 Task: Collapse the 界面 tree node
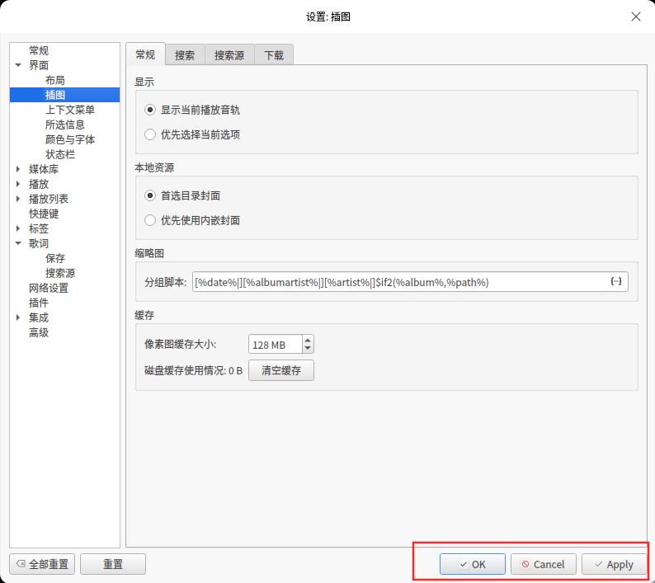click(x=18, y=65)
